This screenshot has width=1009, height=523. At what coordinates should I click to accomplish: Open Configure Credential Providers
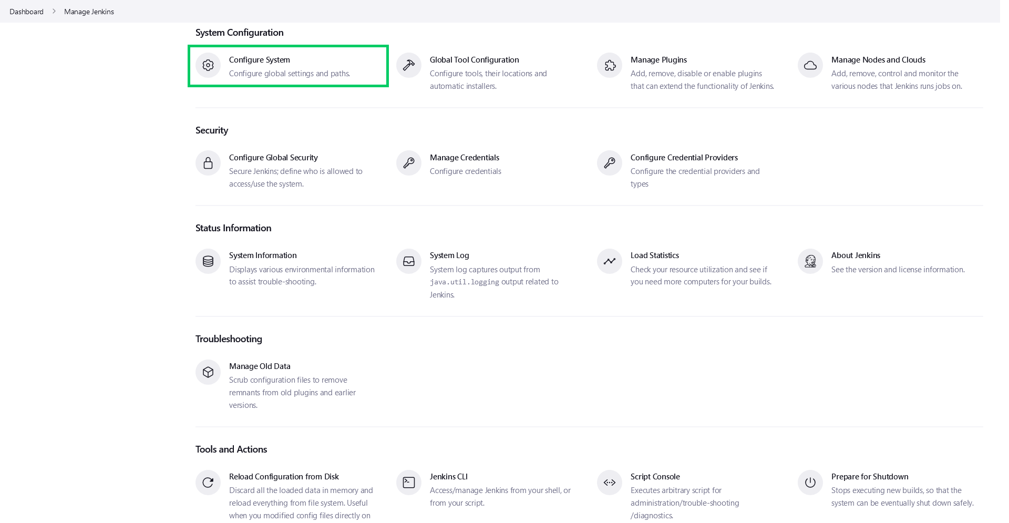(684, 158)
